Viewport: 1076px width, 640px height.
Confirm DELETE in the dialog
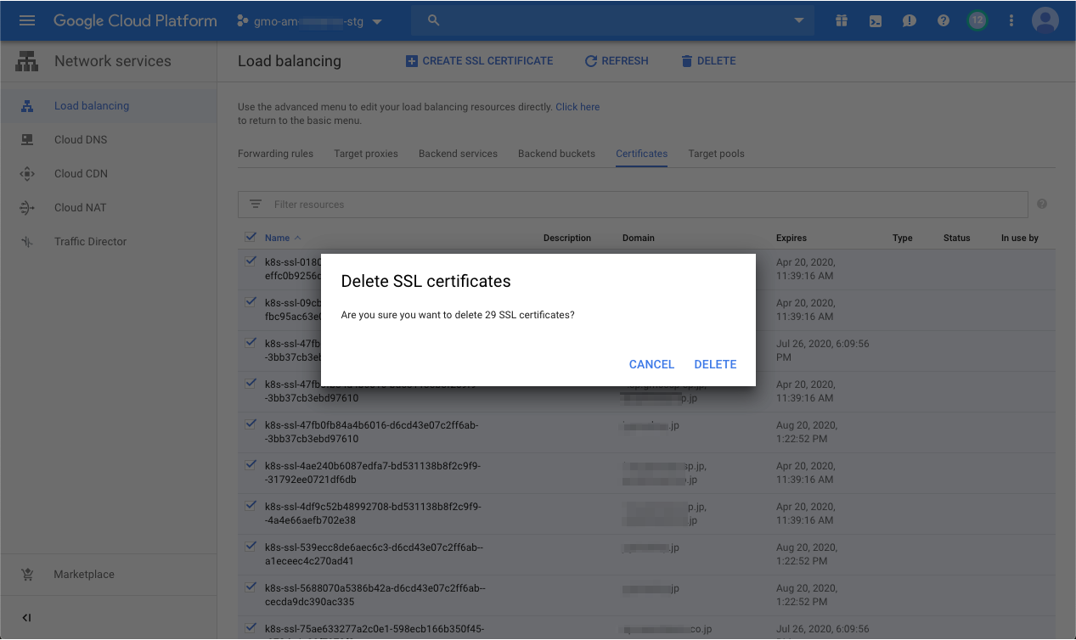pos(714,364)
